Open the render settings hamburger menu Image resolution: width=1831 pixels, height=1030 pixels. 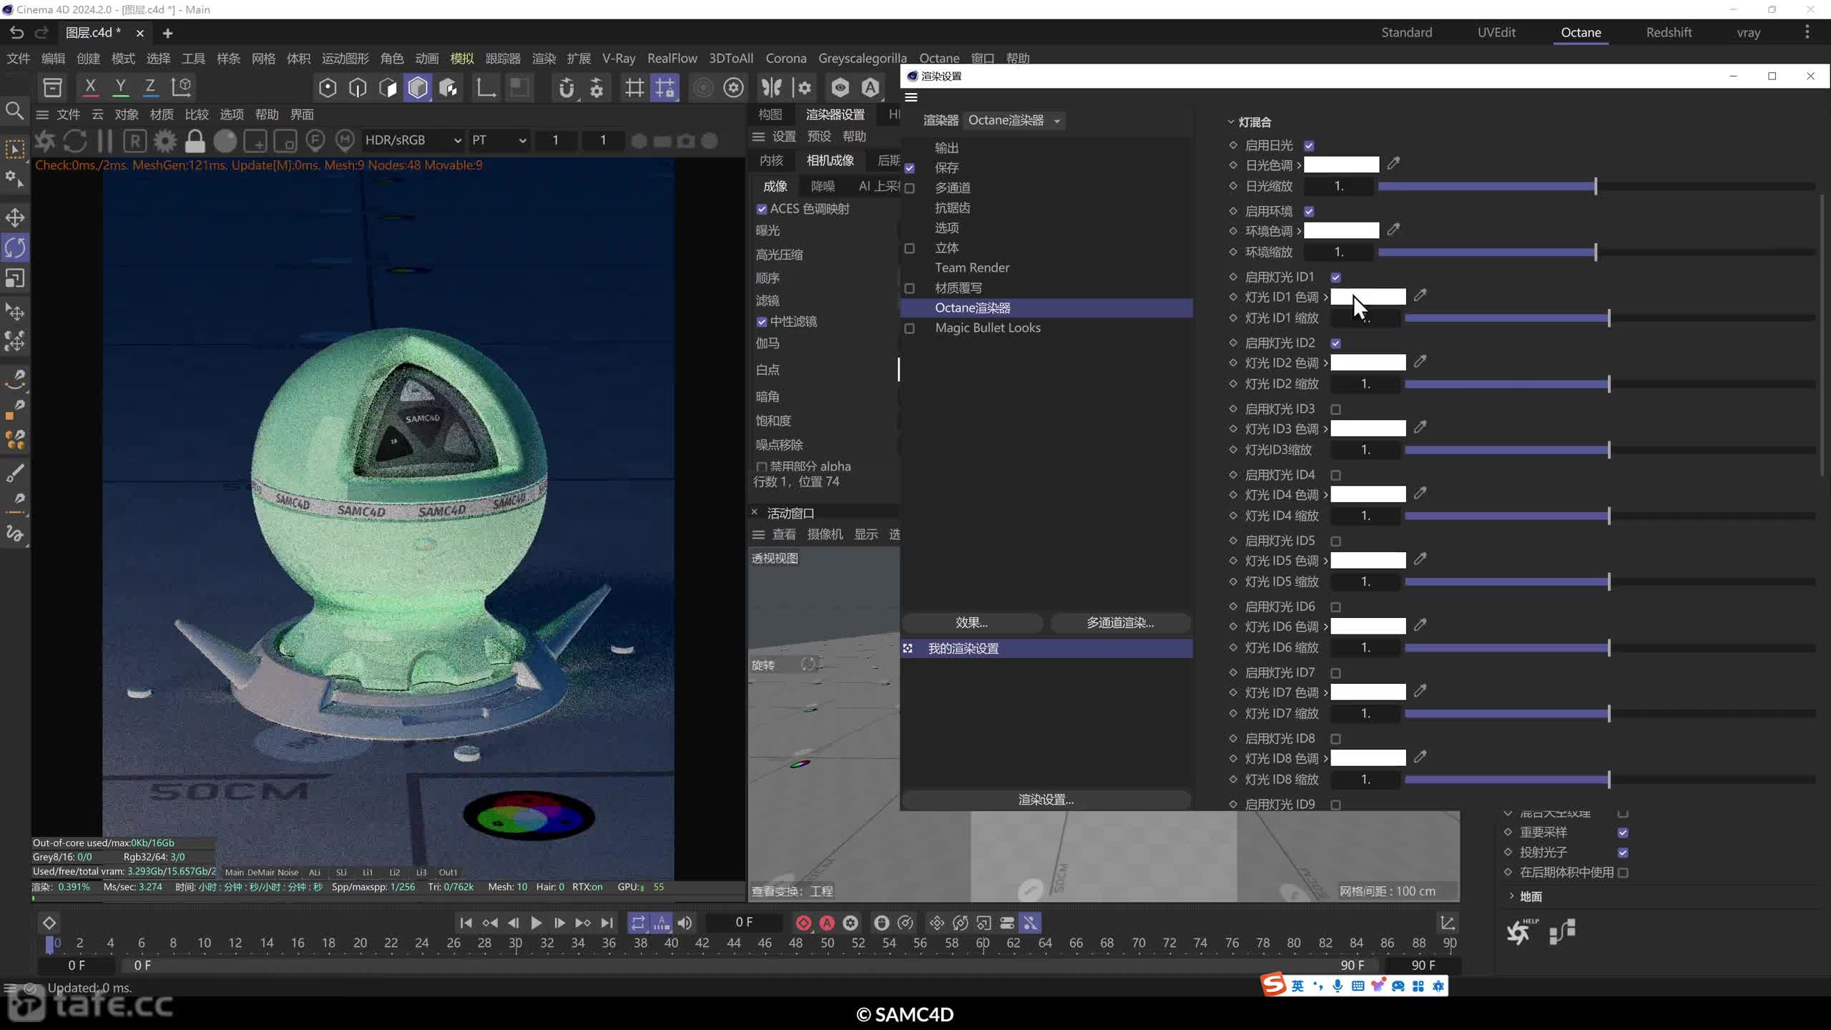point(911,97)
